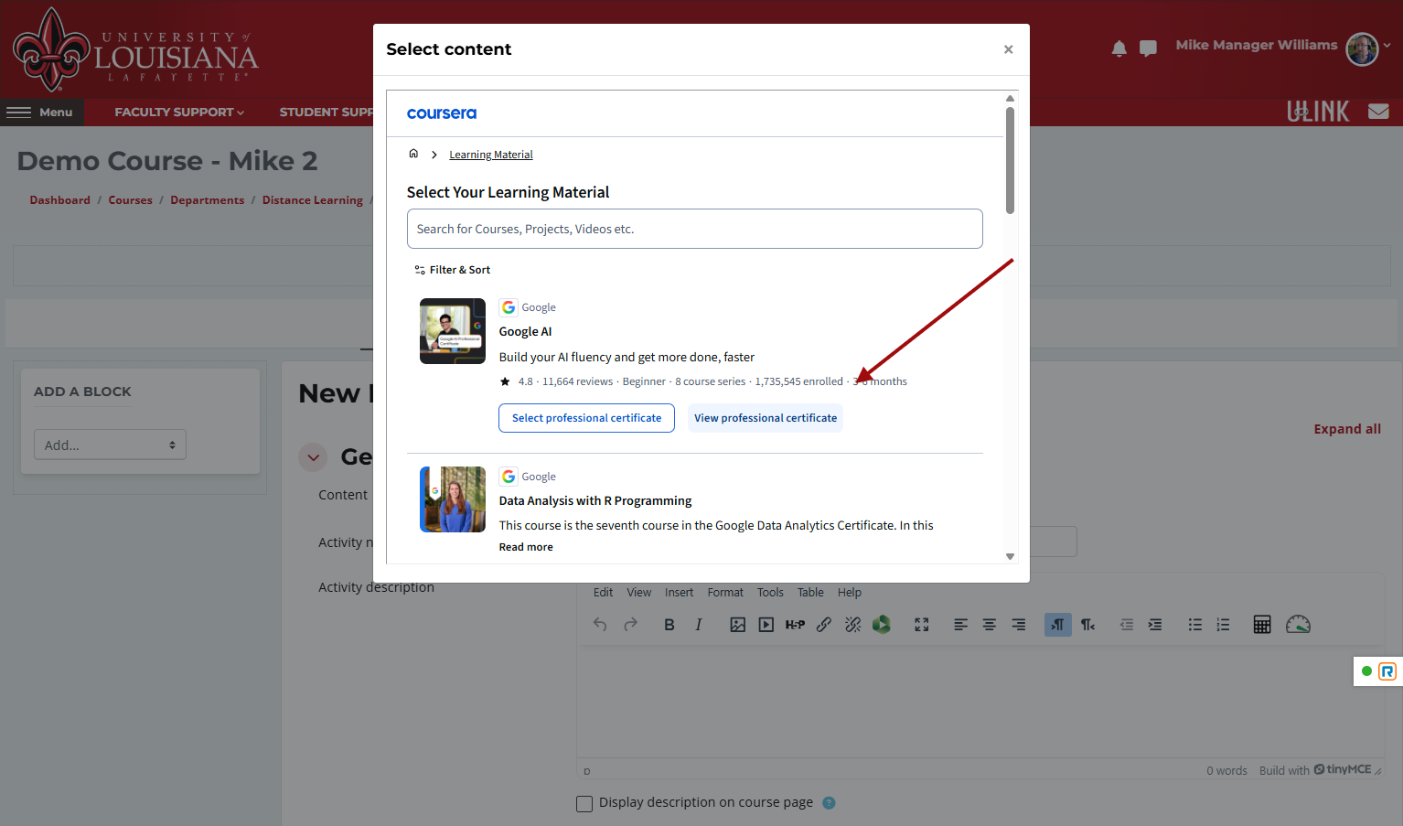Image resolution: width=1403 pixels, height=826 pixels.
Task: Decrease indent in editor
Action: (1127, 625)
